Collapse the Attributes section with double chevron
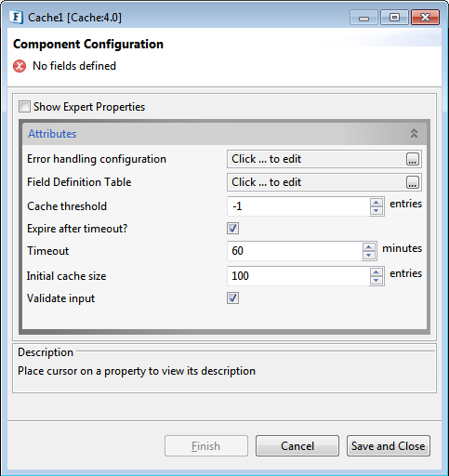The height and width of the screenshot is (476, 449). 414,133
